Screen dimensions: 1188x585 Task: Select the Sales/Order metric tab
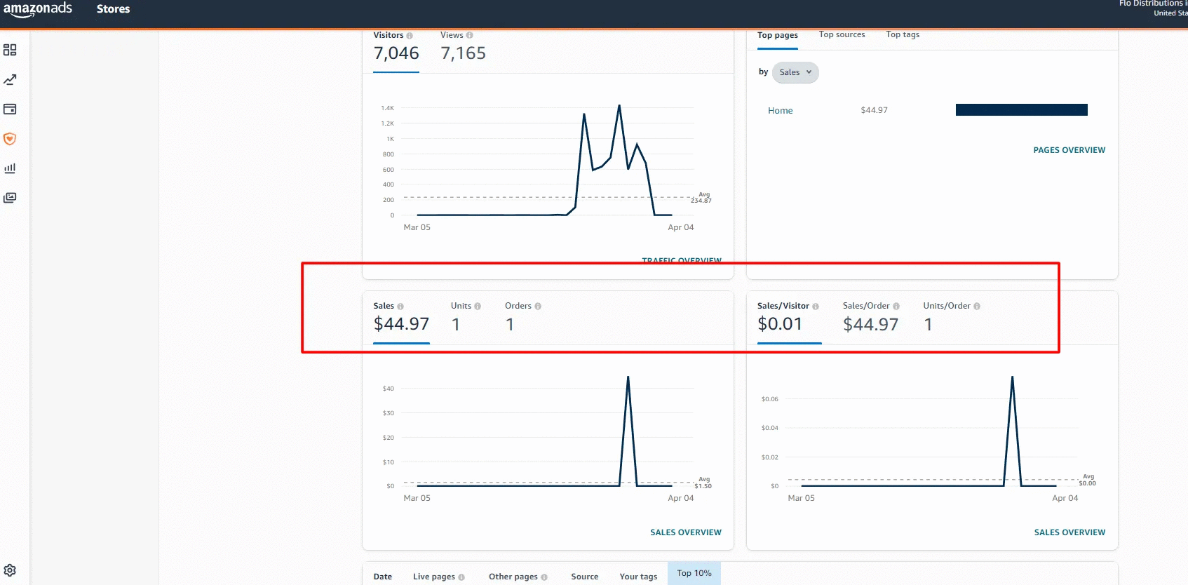[870, 317]
